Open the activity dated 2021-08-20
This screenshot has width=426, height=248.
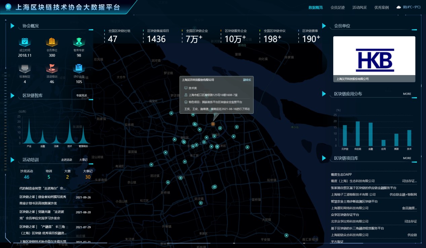[55, 215]
